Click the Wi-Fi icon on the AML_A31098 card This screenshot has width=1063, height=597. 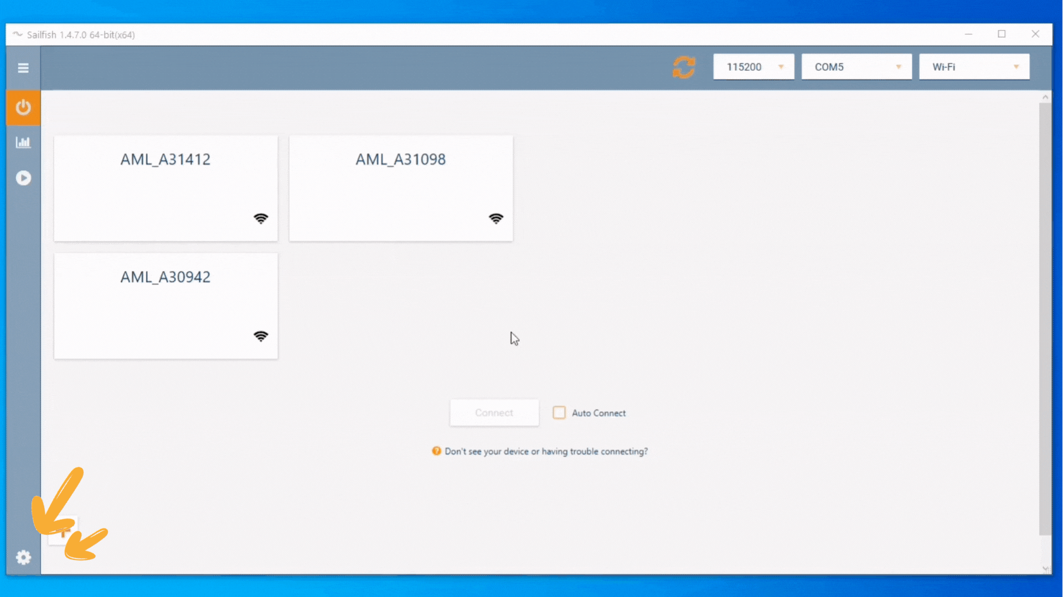click(x=496, y=218)
